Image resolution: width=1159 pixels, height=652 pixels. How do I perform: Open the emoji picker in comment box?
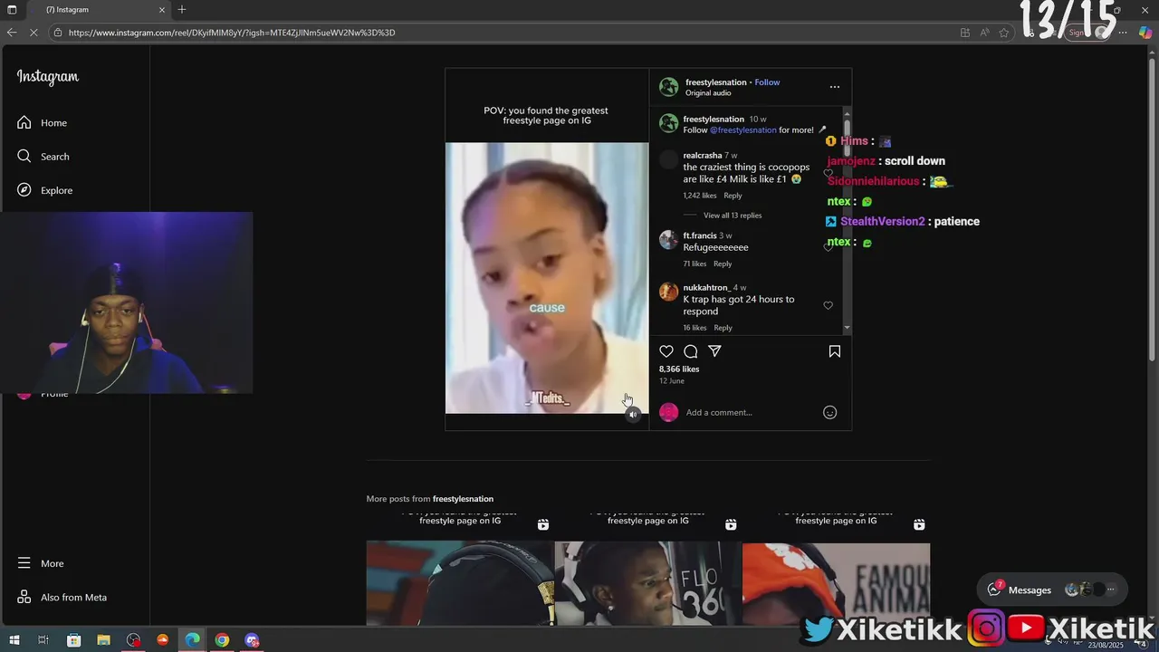pyautogui.click(x=829, y=412)
